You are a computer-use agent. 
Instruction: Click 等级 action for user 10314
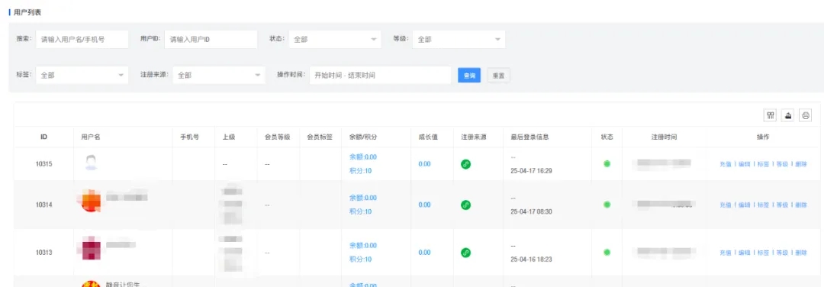782,205
